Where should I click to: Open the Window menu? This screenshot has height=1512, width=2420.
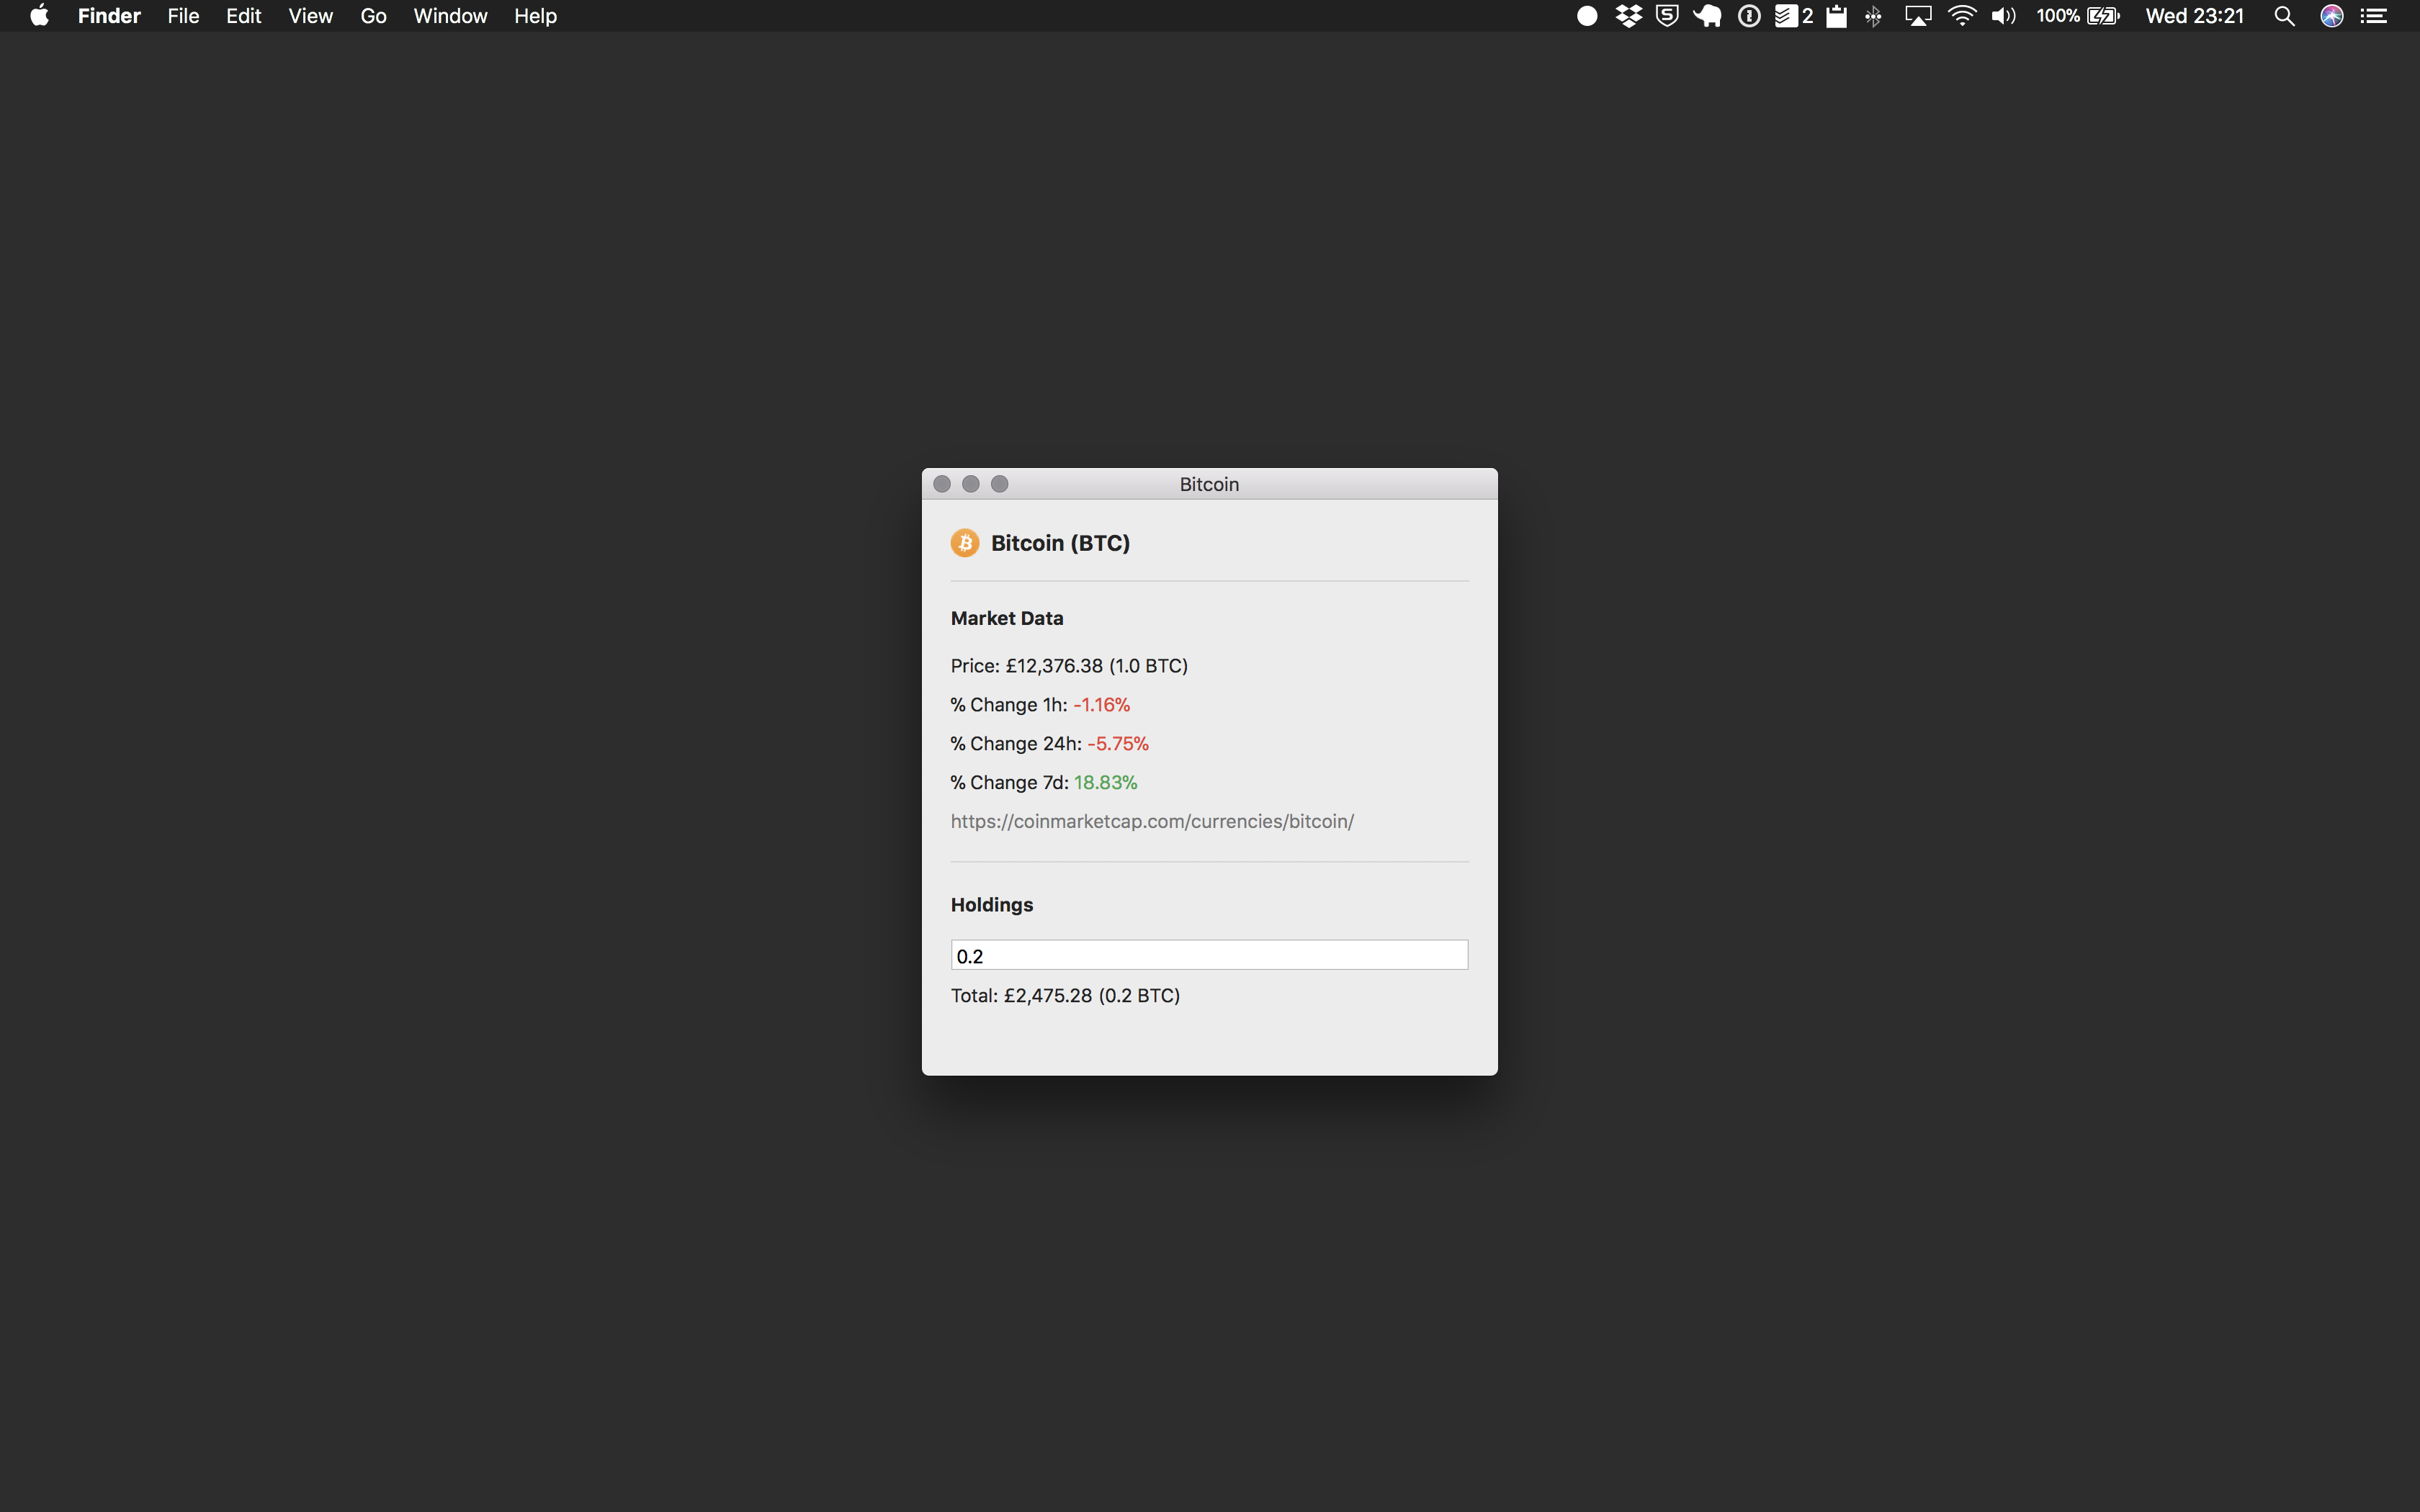point(450,16)
